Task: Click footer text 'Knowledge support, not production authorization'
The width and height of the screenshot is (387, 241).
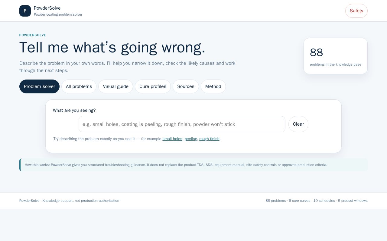Action: coord(81,201)
